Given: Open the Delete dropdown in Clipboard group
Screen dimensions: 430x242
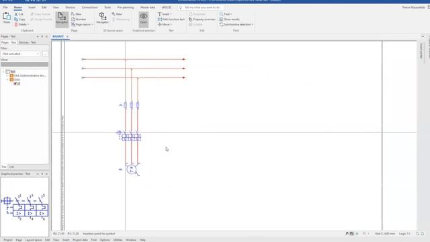Looking at the screenshot, I should click(x=22, y=24).
